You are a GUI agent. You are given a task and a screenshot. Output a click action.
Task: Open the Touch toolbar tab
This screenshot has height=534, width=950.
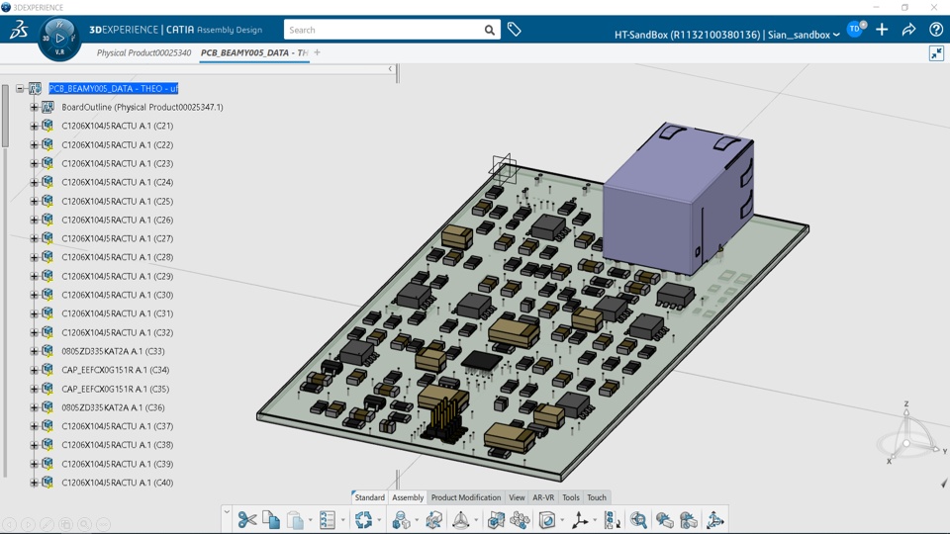pos(597,497)
